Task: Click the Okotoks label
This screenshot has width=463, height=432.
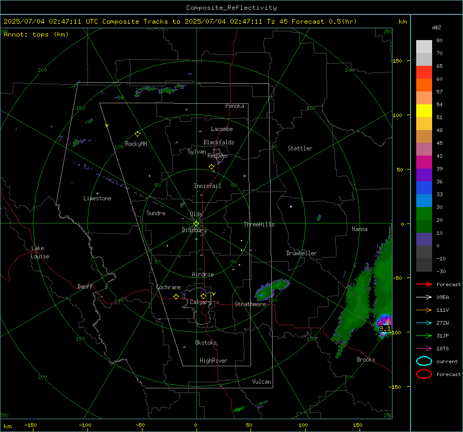Action: 206,343
